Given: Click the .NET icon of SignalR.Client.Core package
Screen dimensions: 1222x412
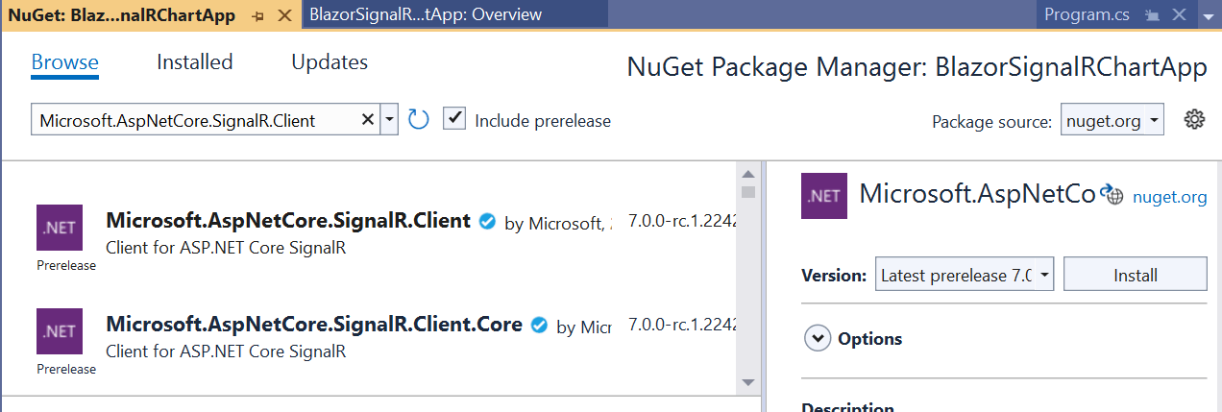Looking at the screenshot, I should tap(60, 332).
